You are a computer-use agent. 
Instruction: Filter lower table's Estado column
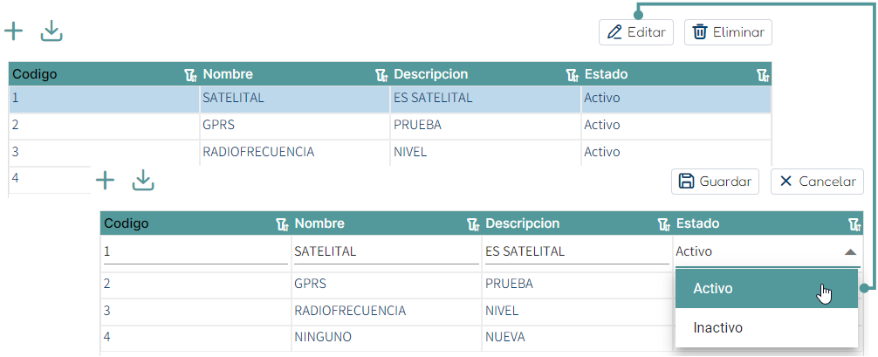point(854,224)
